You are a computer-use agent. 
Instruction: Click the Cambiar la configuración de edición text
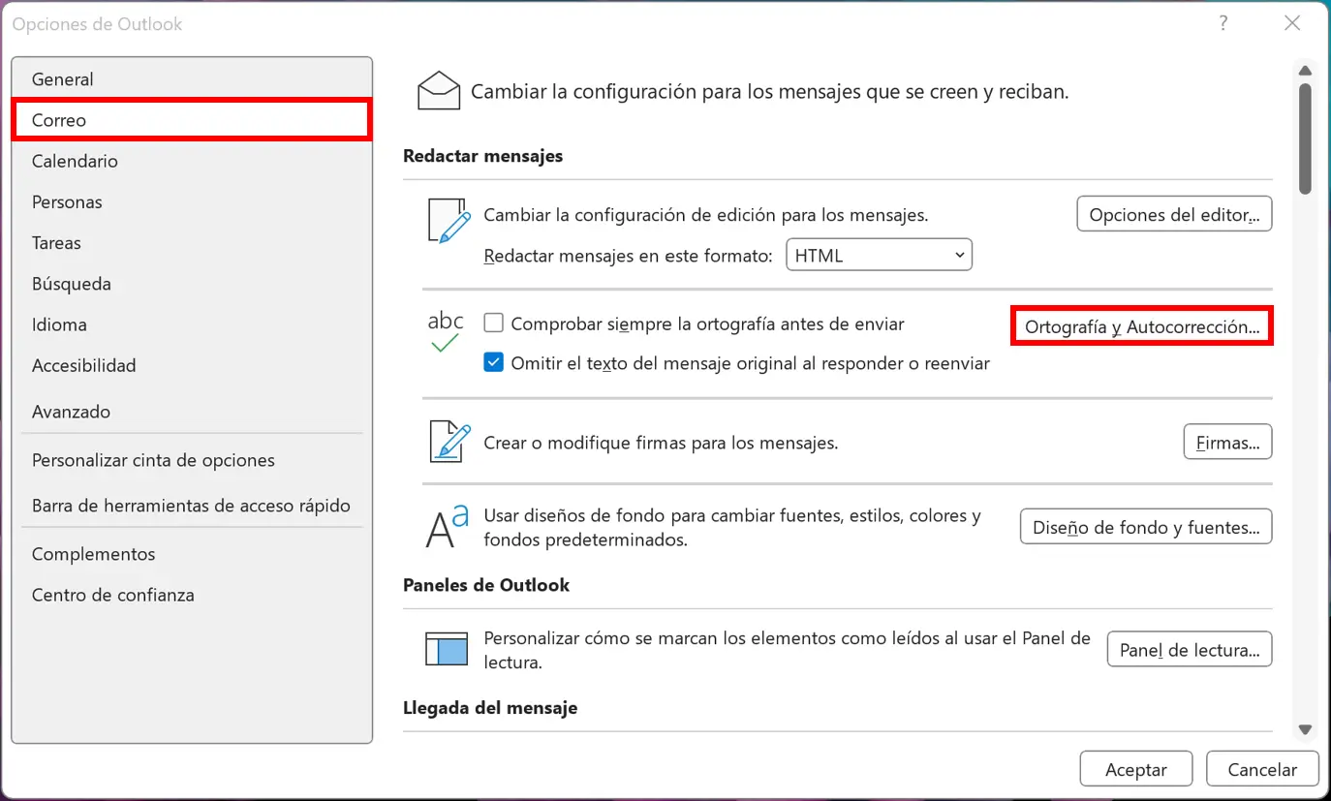706,215
